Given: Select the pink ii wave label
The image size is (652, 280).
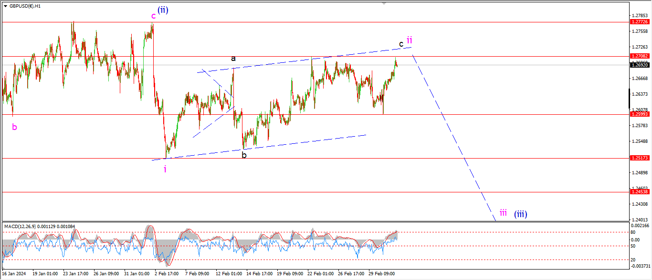Looking at the screenshot, I should [x=409, y=40].
